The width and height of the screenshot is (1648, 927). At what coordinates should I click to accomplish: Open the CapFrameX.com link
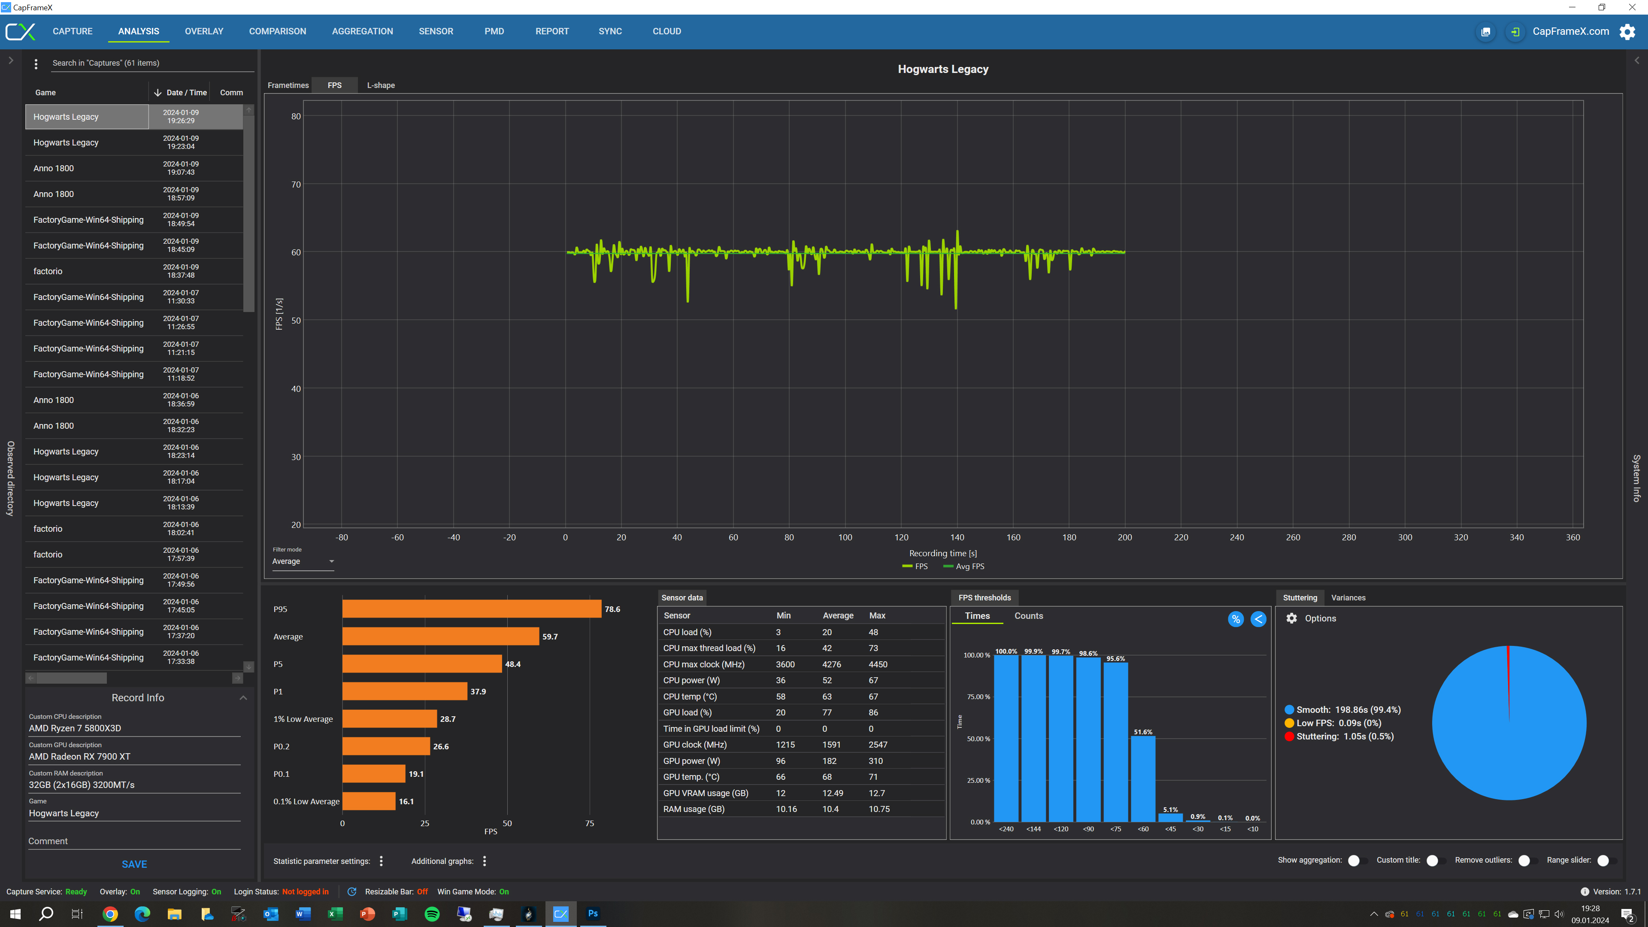click(x=1571, y=31)
